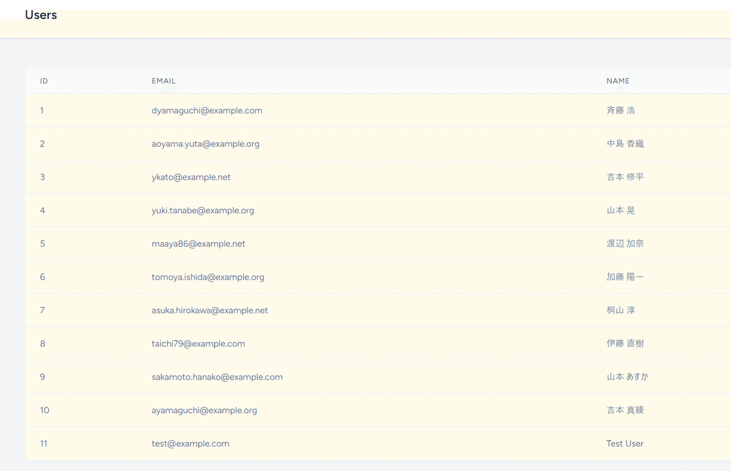The width and height of the screenshot is (731, 471).
Task: Click ID cell 6 of tomoya.ishida row
Action: (x=43, y=277)
